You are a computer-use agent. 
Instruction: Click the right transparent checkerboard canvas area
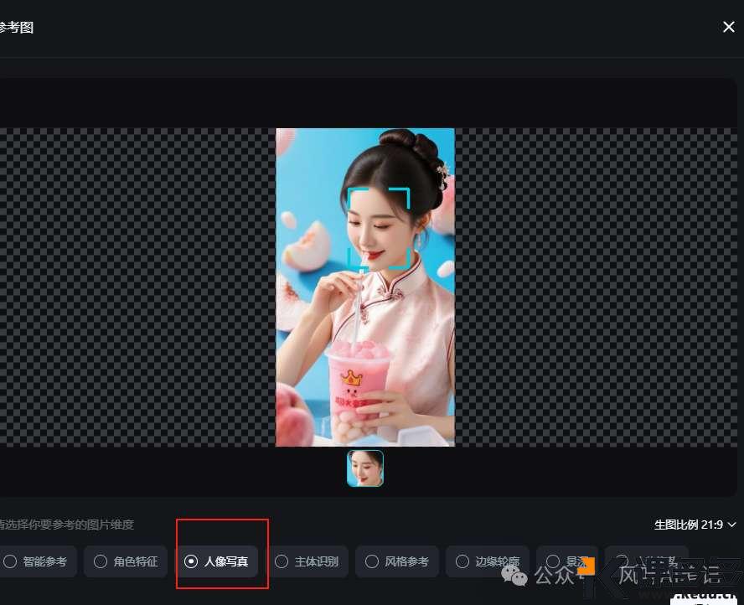595,287
